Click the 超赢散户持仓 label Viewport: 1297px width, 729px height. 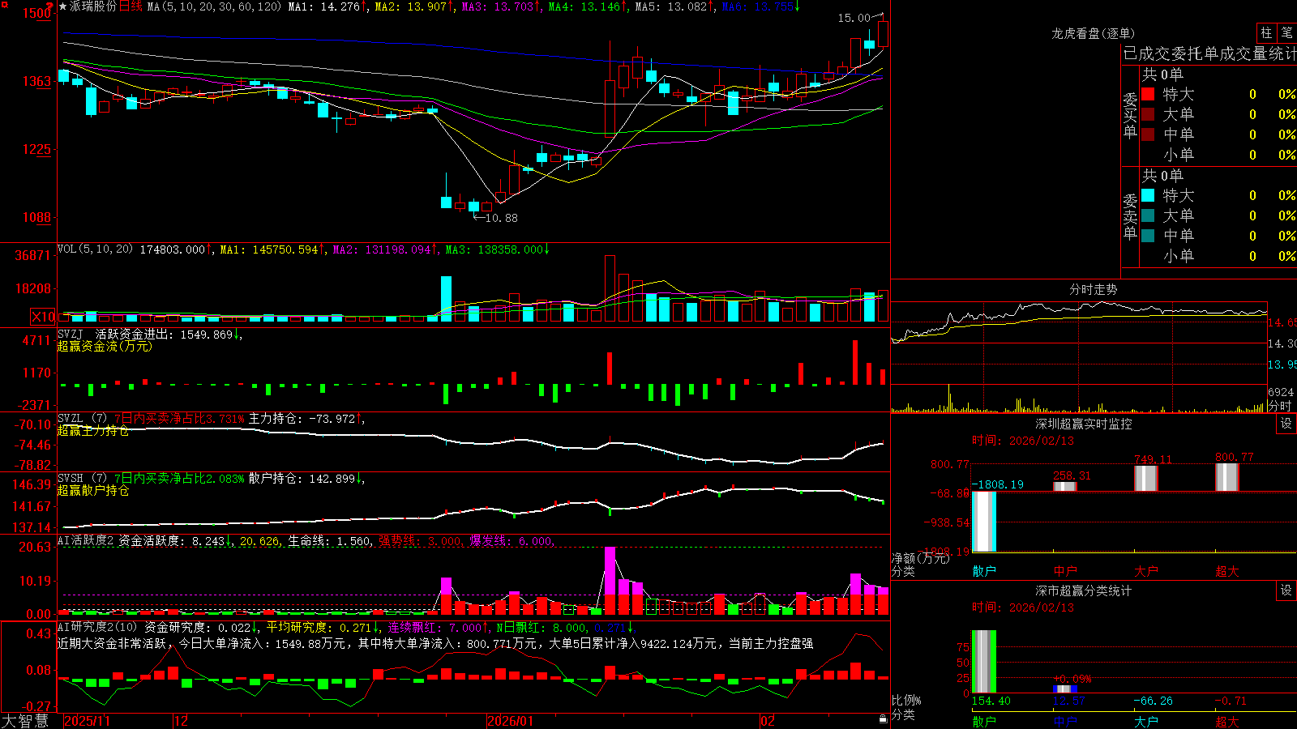[93, 490]
